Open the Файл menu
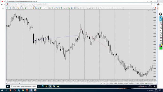Image resolution: width=163 pixels, height=92 pixels. [9, 6]
